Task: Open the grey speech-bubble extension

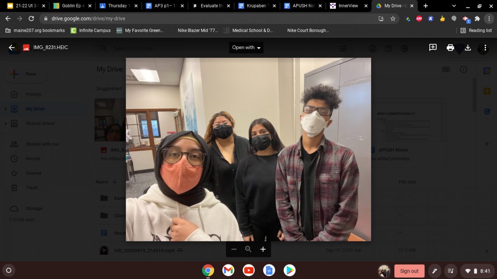Action: pos(454,19)
